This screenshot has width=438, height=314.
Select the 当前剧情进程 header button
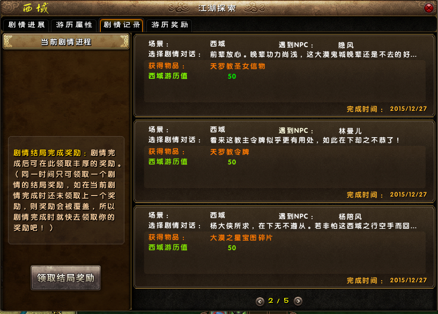(66, 42)
